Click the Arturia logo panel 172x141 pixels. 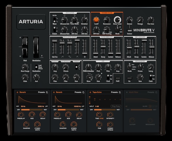[x=31, y=22]
